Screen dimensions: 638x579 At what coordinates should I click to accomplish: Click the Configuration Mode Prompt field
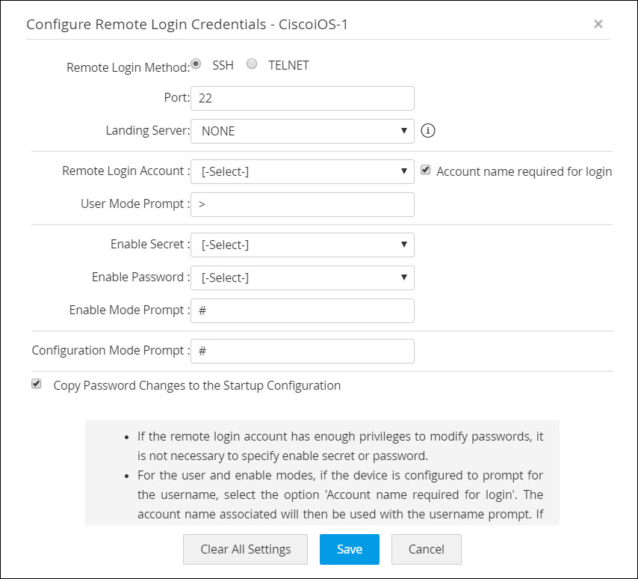(x=302, y=351)
